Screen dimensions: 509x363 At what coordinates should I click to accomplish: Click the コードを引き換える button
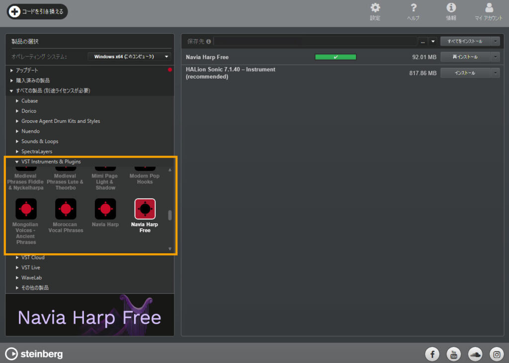[37, 11]
